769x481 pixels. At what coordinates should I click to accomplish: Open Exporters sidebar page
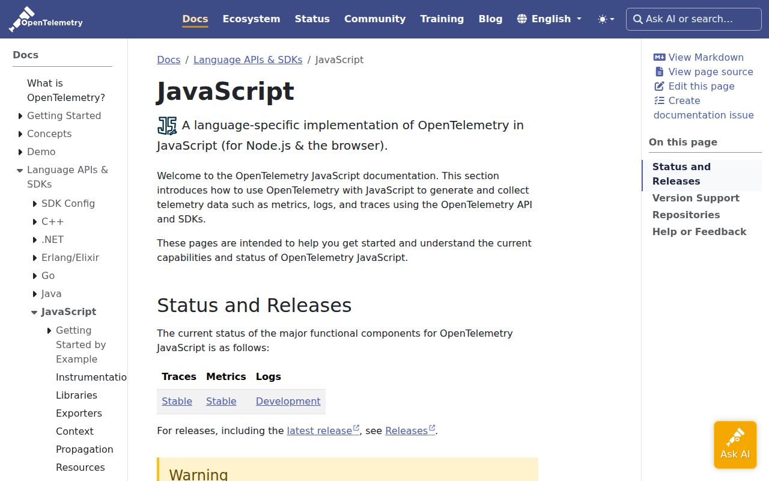pyautogui.click(x=79, y=413)
